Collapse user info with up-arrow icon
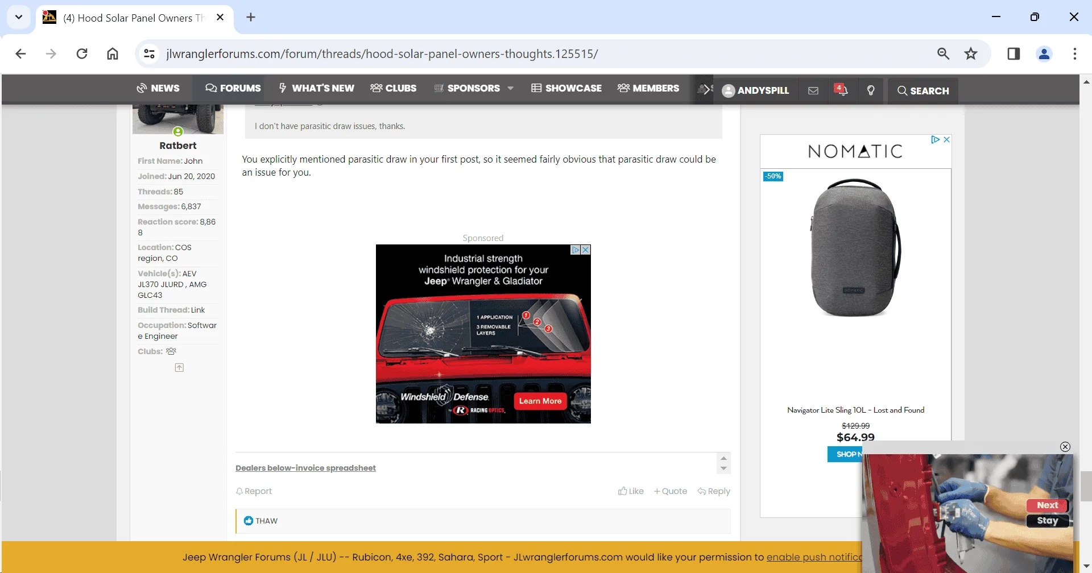1092x573 pixels. (179, 368)
